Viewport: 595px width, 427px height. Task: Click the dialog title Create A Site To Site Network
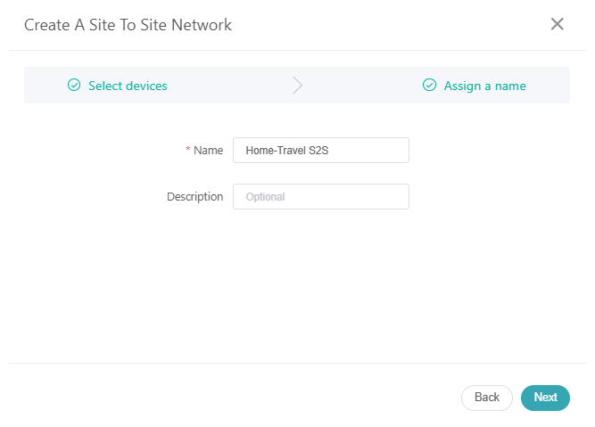pyautogui.click(x=128, y=25)
